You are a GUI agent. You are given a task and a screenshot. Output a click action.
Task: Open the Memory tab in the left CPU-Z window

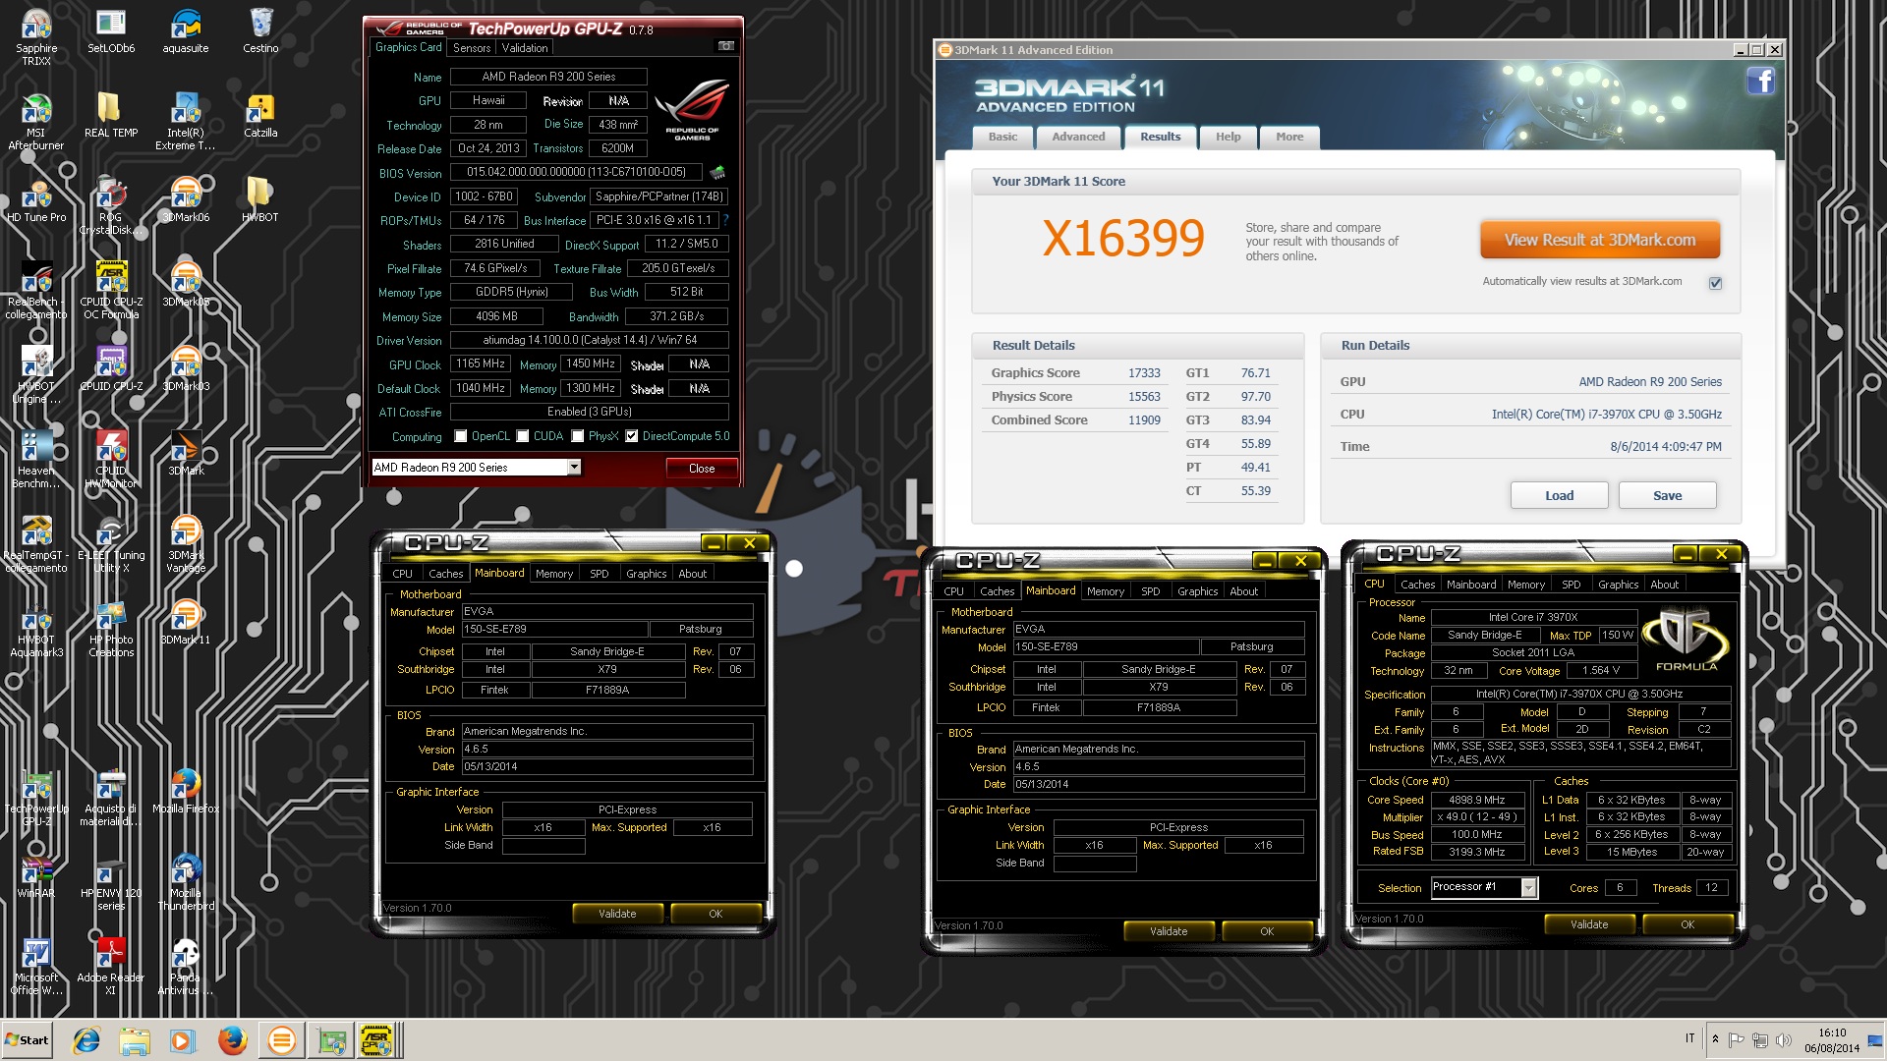[x=554, y=574]
